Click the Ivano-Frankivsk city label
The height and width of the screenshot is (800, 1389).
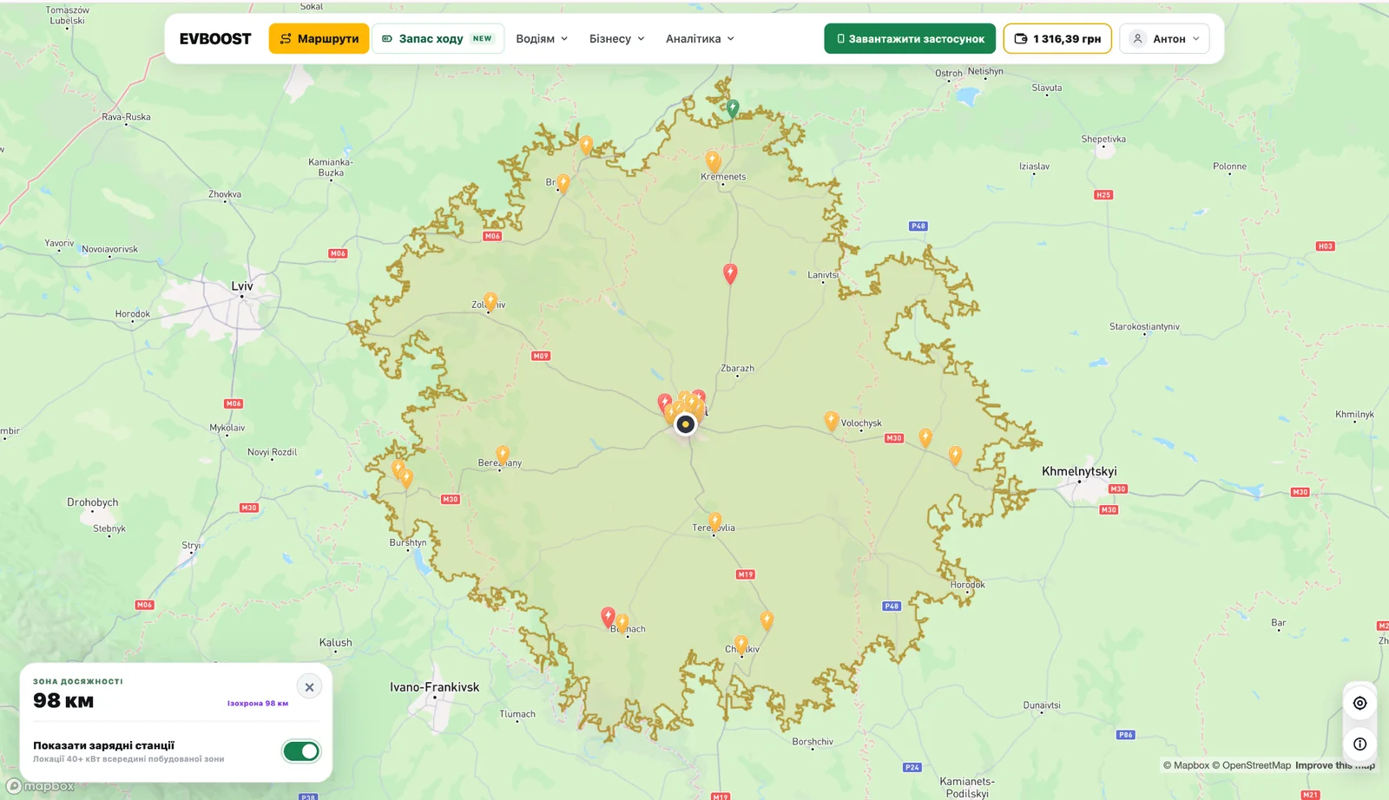[434, 687]
